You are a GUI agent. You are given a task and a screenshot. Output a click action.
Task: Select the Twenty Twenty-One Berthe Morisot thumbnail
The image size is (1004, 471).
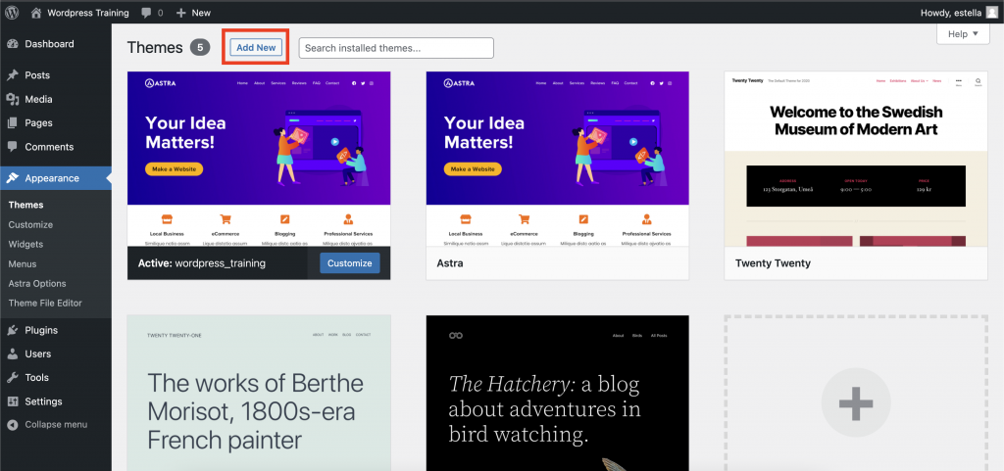click(x=259, y=393)
